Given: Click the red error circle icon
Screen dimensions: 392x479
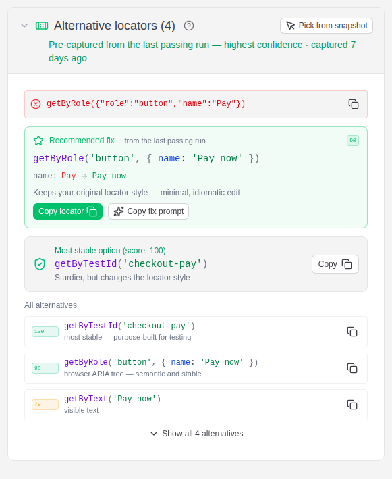Looking at the screenshot, I should 36,104.
